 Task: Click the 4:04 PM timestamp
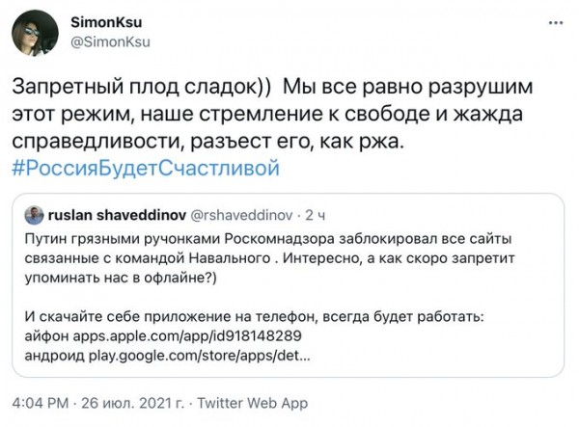(41, 403)
